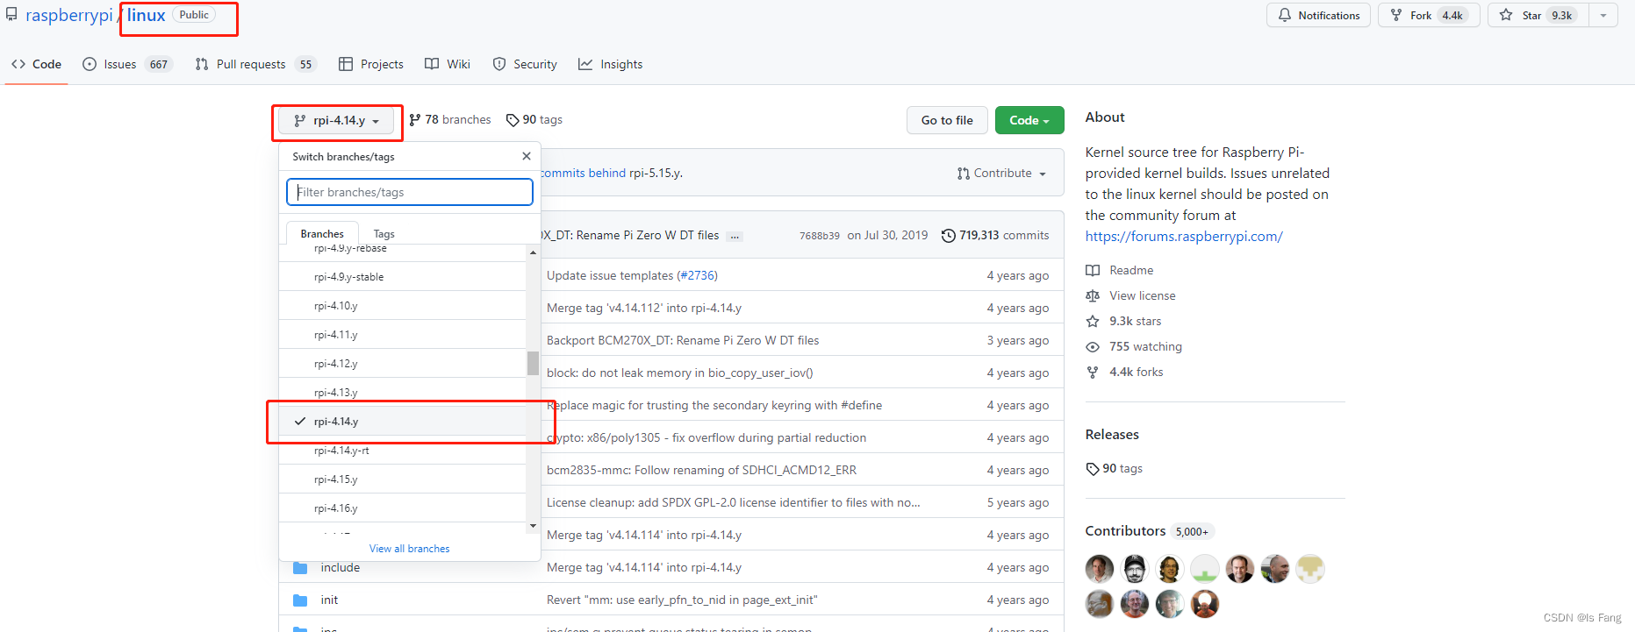Select the checked rpi-4.14.y branch
Image resolution: width=1635 pixels, height=632 pixels.
(x=403, y=422)
